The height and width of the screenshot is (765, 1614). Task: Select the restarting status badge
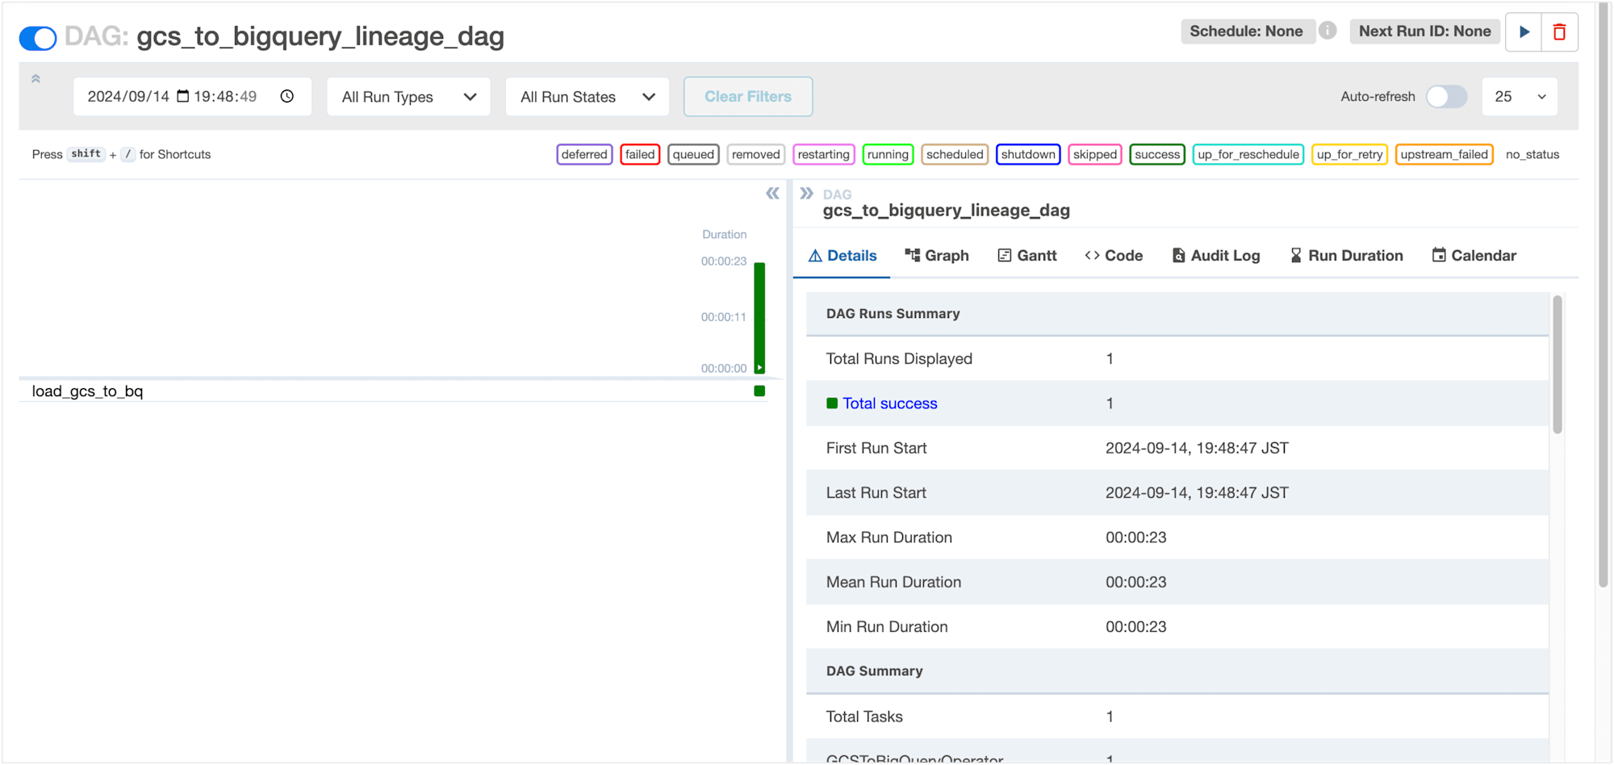point(823,154)
